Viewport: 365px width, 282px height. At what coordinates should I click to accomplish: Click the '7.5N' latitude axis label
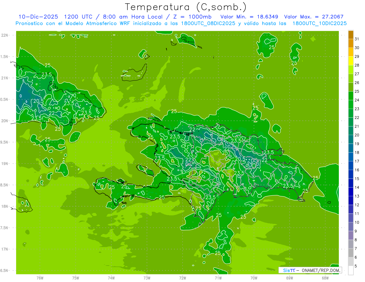5,228
